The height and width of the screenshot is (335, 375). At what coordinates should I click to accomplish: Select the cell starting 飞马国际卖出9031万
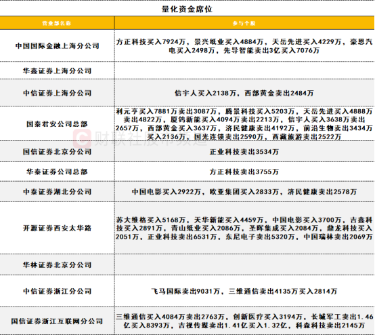point(244,291)
